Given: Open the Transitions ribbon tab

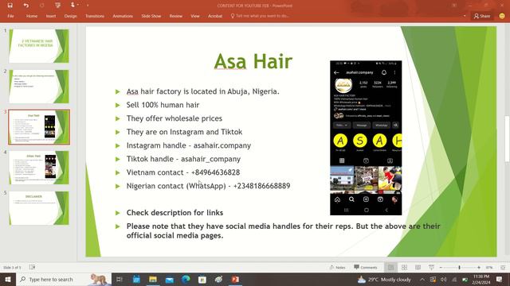Looking at the screenshot, I should tap(95, 16).
